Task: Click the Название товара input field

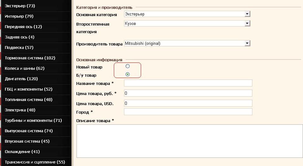Action: (x=188, y=83)
